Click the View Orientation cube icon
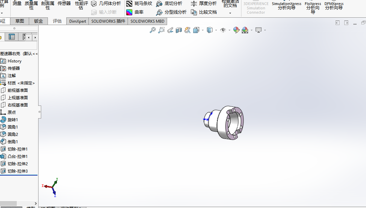This screenshot has width=366, height=208. tap(196, 30)
